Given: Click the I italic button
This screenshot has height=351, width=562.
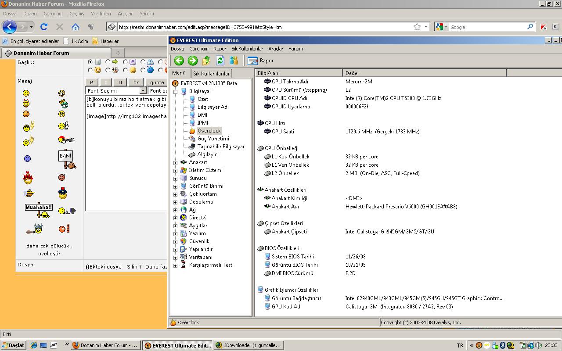Looking at the screenshot, I should tap(106, 82).
